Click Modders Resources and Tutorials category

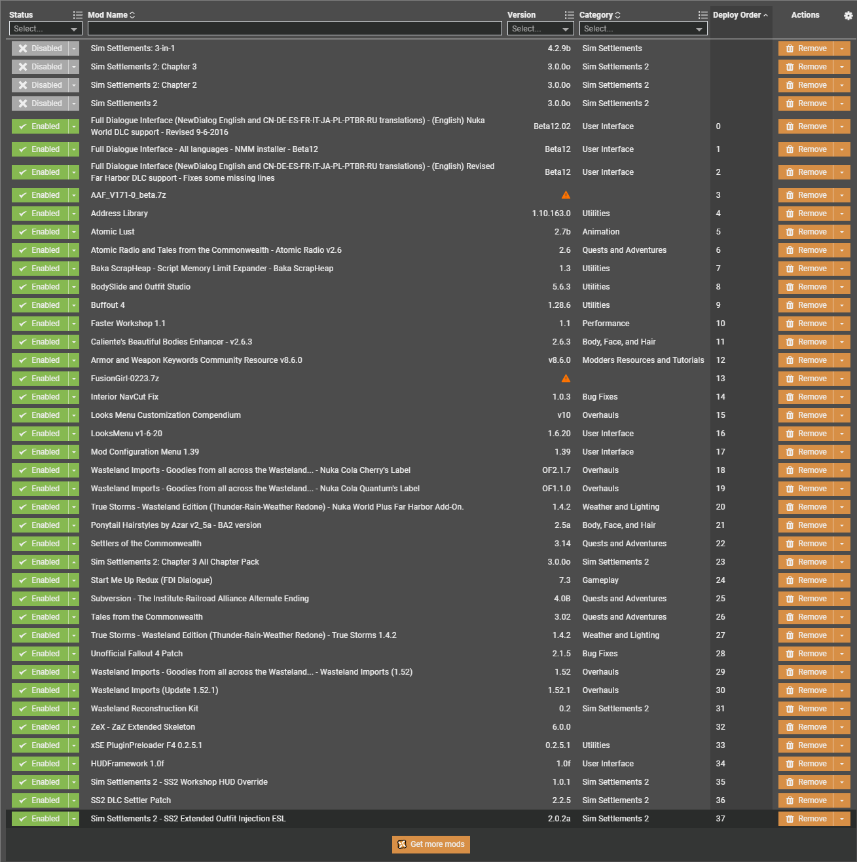click(x=644, y=360)
